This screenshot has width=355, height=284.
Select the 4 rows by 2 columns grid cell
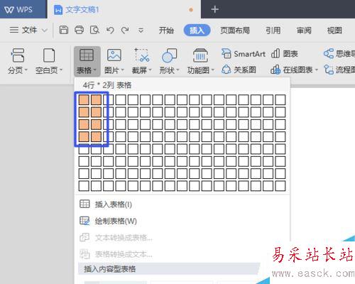coord(96,136)
